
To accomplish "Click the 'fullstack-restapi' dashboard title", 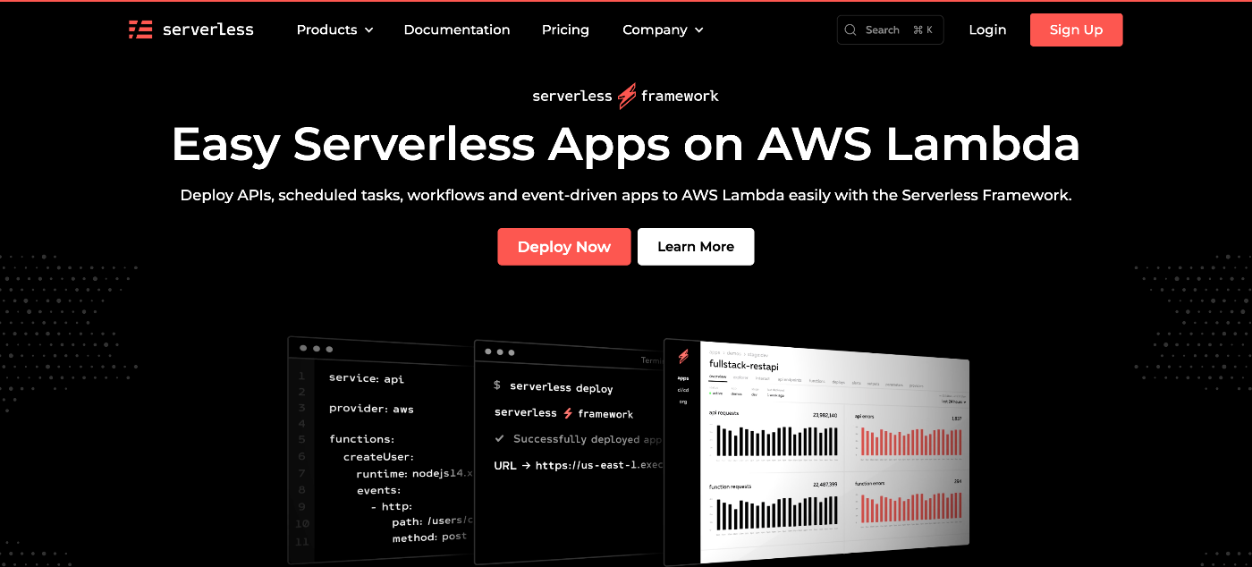I will coord(744,365).
